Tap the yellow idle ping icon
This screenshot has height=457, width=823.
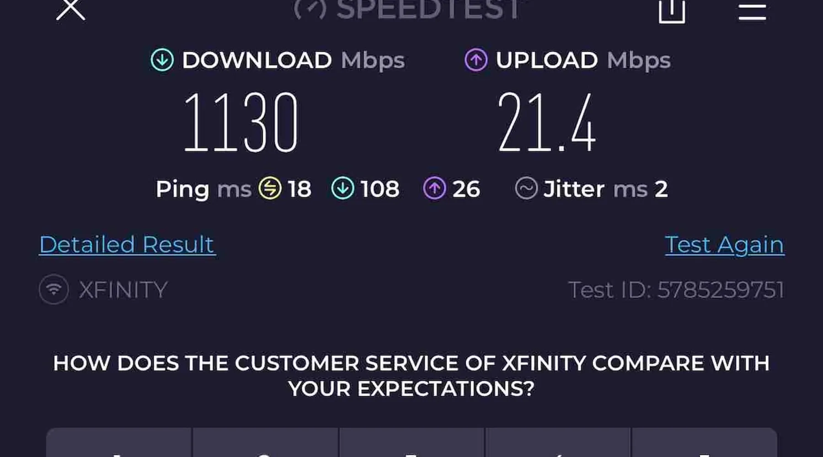point(270,188)
